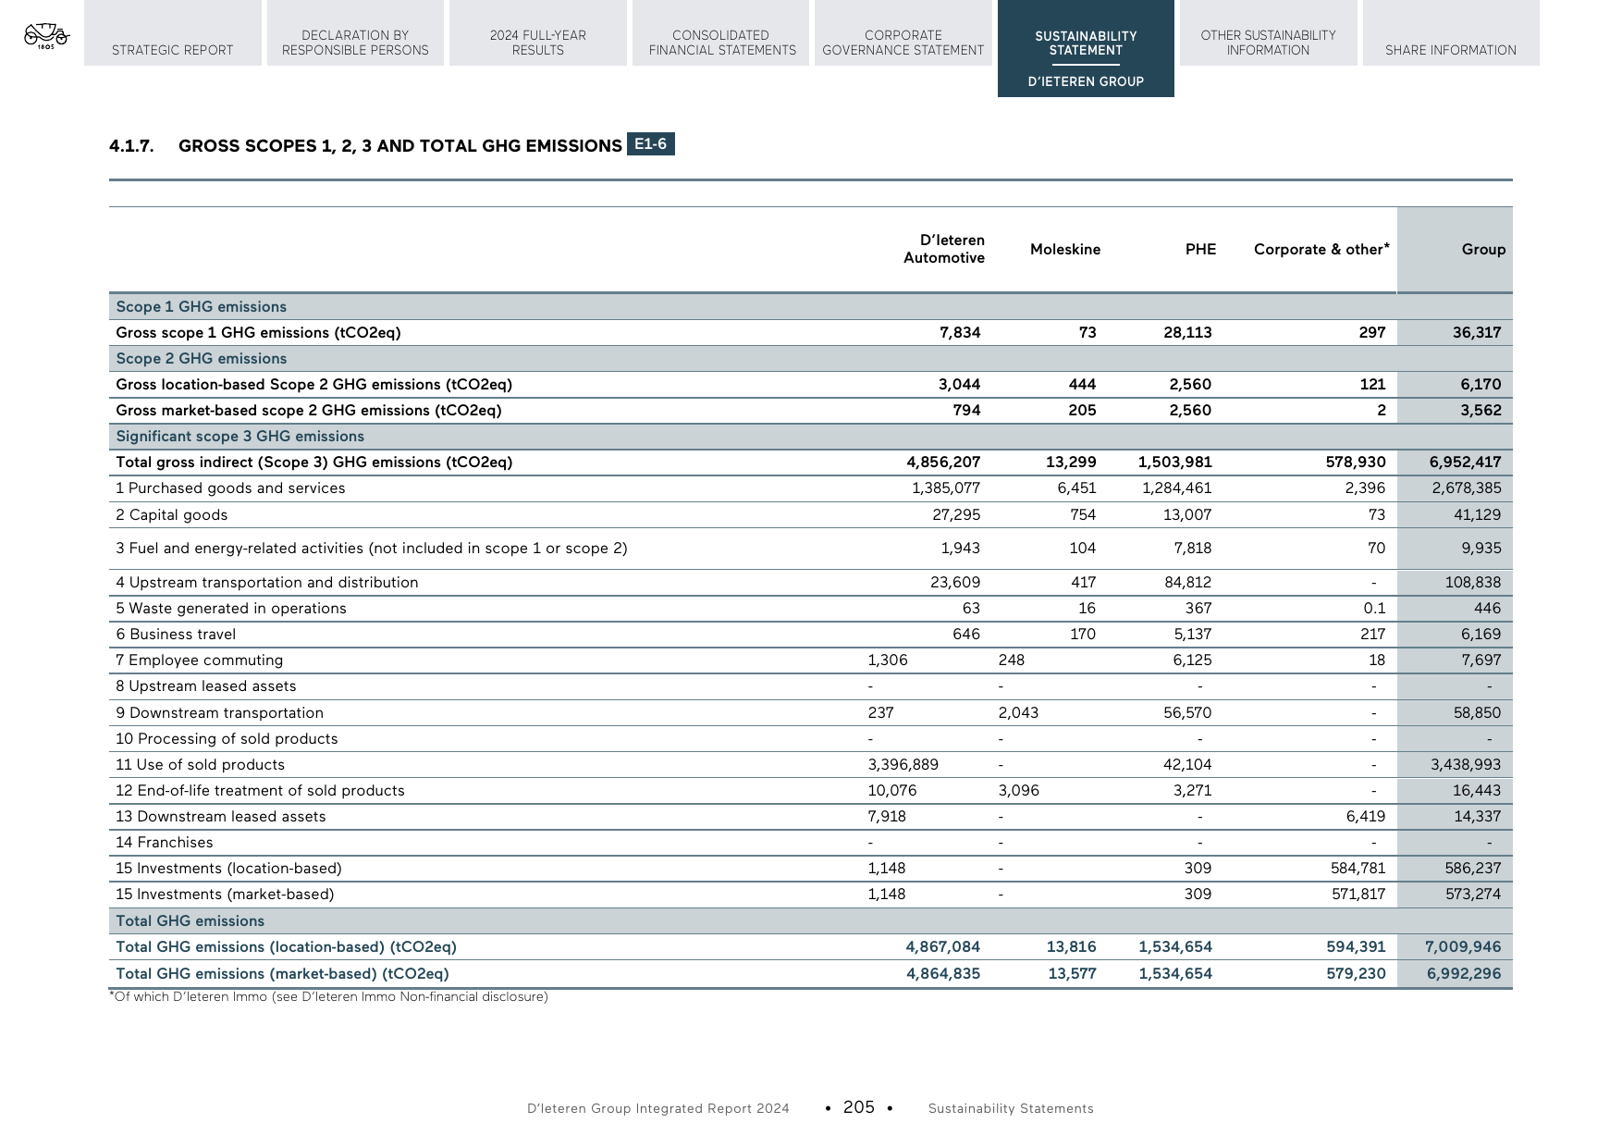
Task: Click '1 Purchased goods and services' row label
Action: (230, 488)
